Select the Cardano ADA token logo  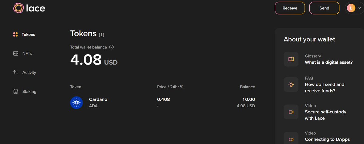click(x=77, y=103)
